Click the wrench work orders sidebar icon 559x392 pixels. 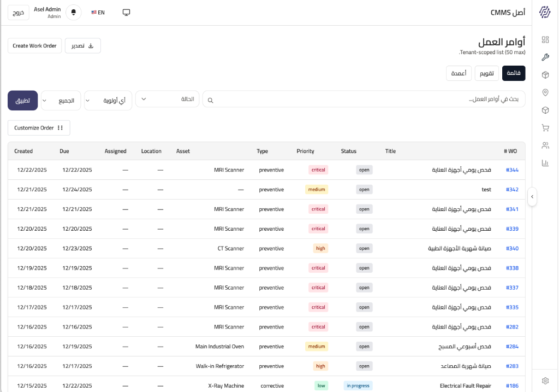[545, 57]
